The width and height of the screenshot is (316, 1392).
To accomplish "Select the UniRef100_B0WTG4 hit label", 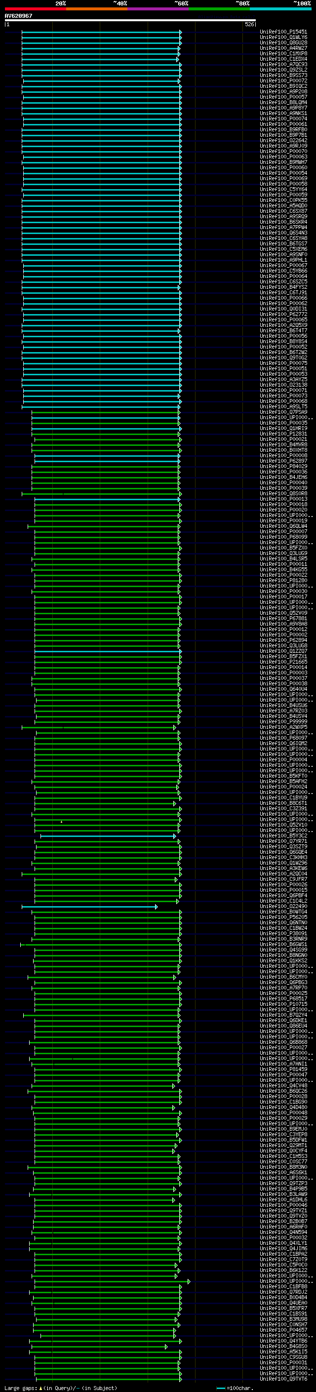I will 283,912.
